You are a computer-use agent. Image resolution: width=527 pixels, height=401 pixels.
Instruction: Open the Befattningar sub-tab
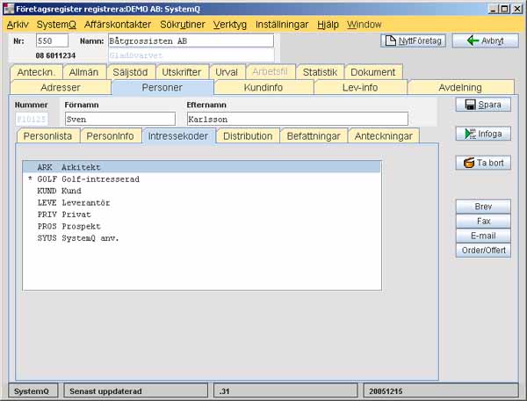click(x=314, y=136)
